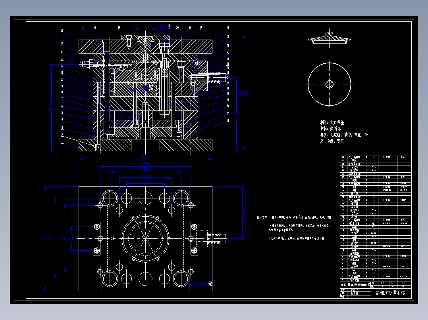Click the 183 height dimension text

click(52, 108)
